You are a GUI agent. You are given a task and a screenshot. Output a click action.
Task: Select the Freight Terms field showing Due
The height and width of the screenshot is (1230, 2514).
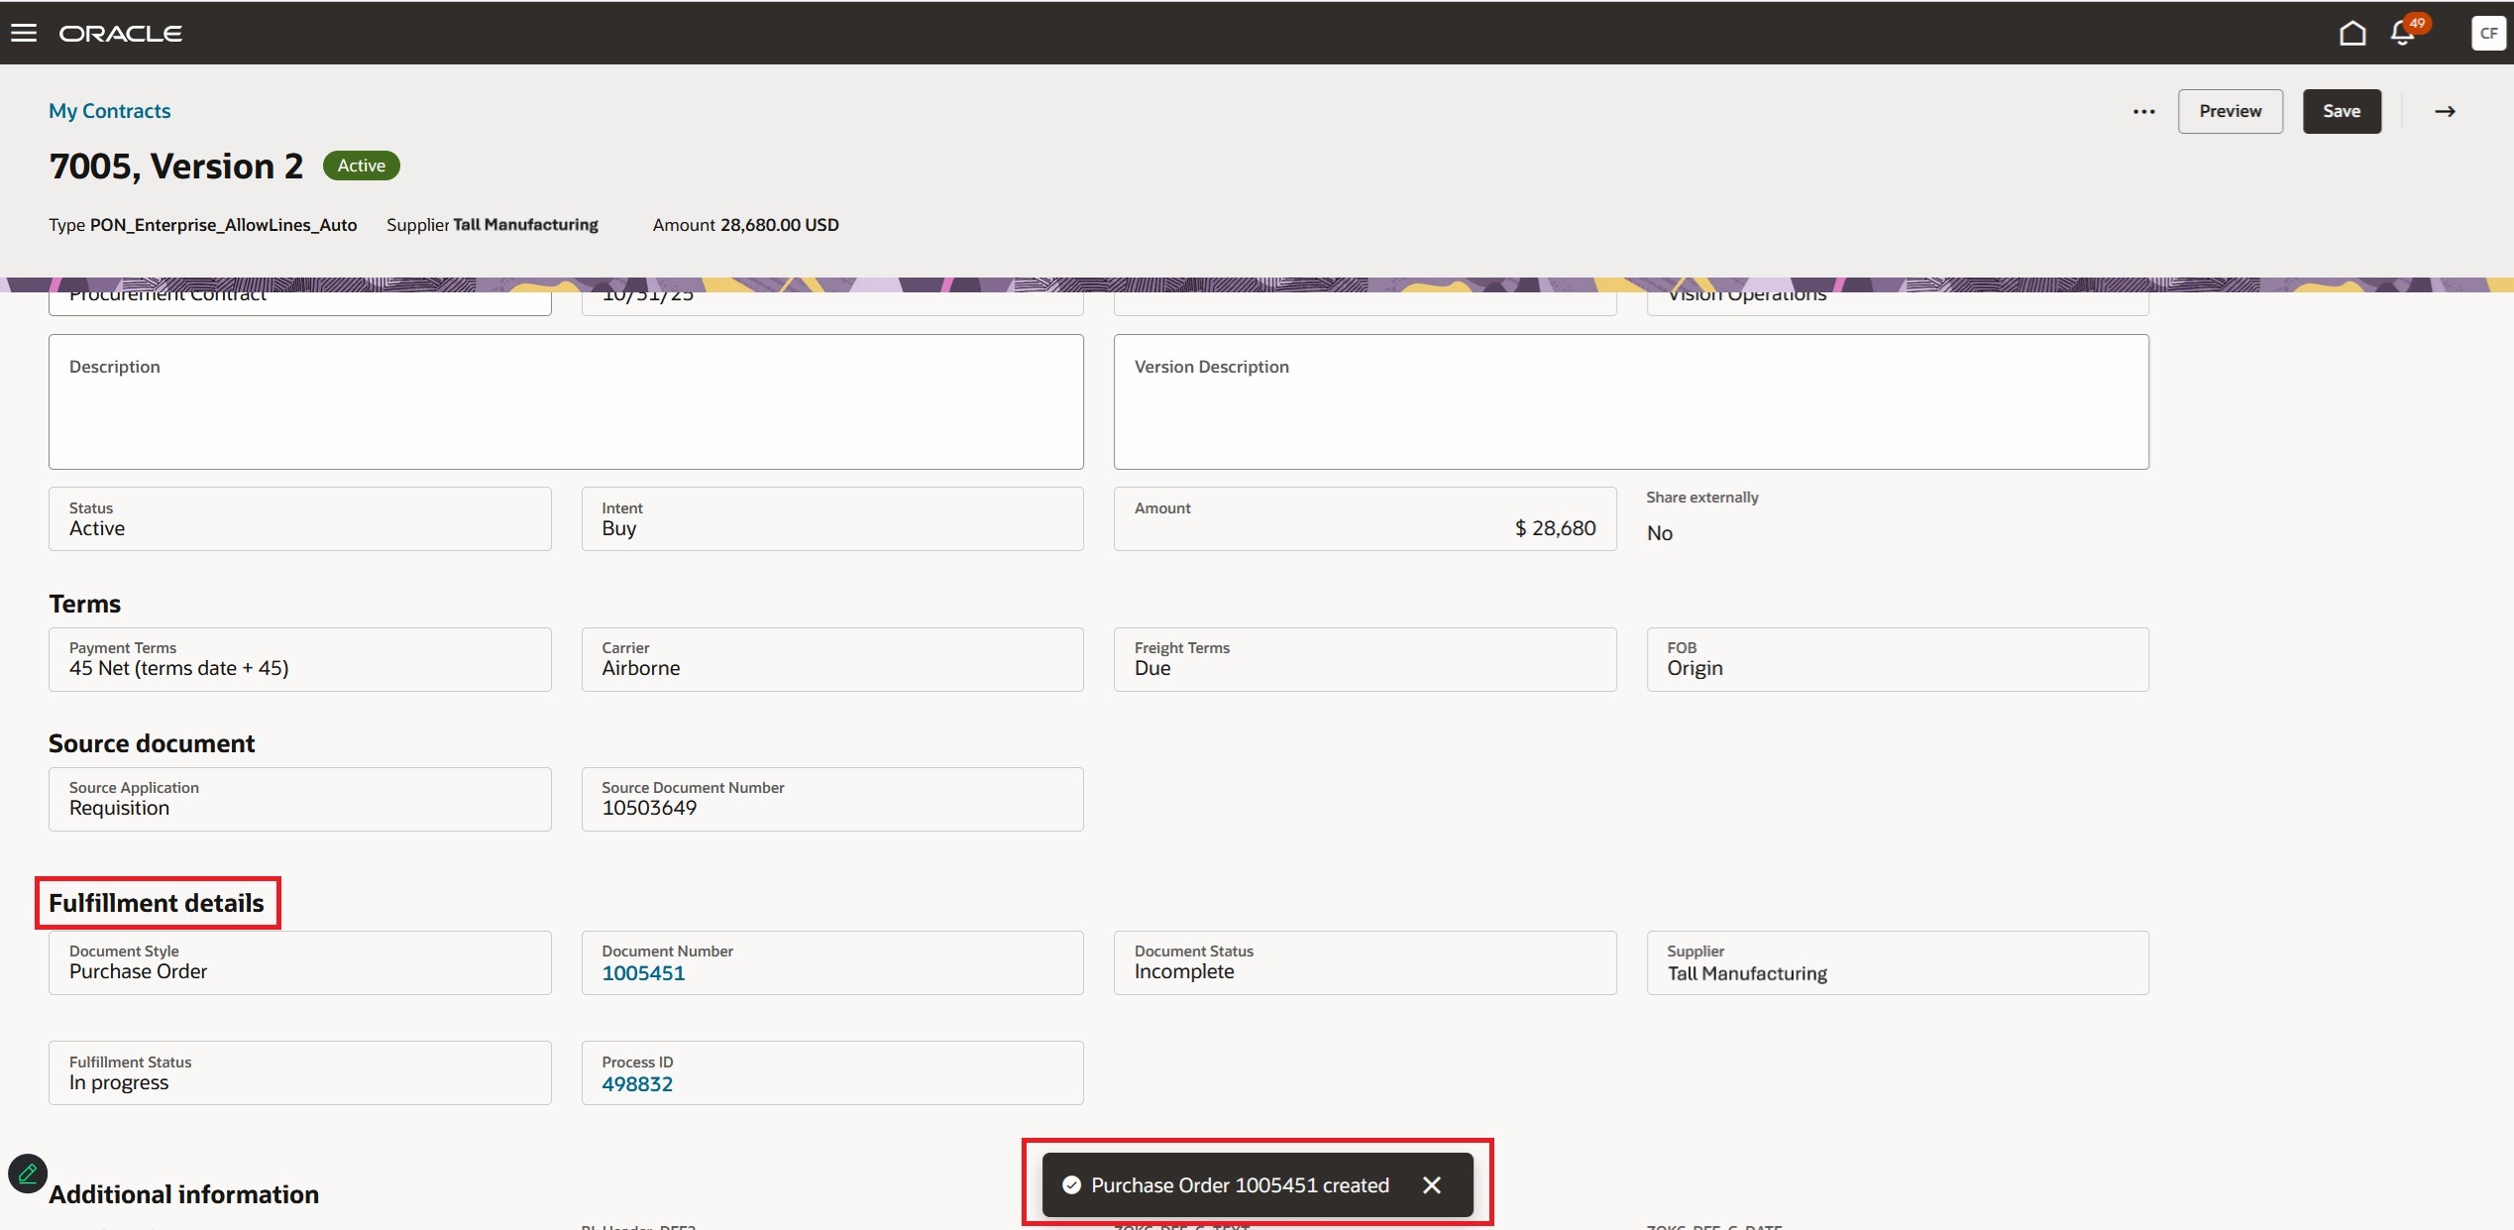pos(1365,659)
